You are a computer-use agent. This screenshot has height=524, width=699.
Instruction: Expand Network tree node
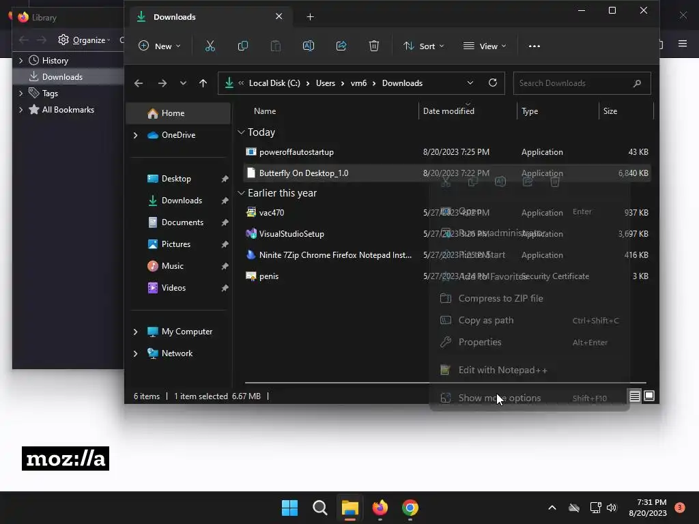pyautogui.click(x=136, y=353)
